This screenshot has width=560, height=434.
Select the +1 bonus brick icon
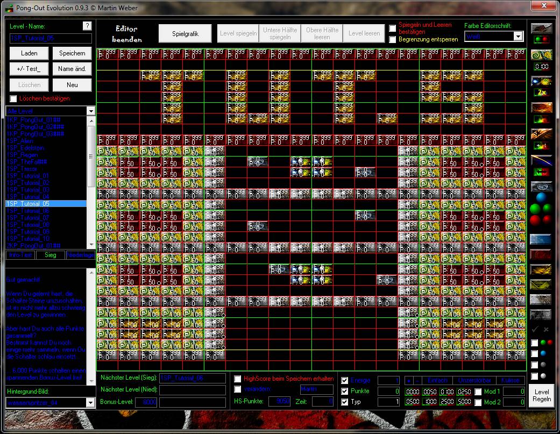click(x=541, y=146)
